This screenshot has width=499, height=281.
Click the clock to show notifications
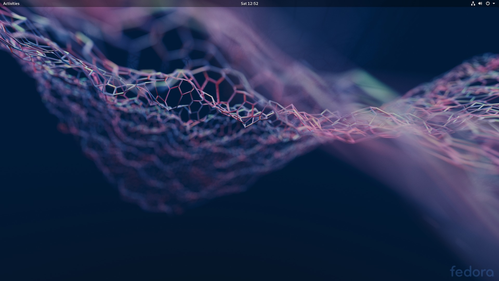click(x=249, y=3)
